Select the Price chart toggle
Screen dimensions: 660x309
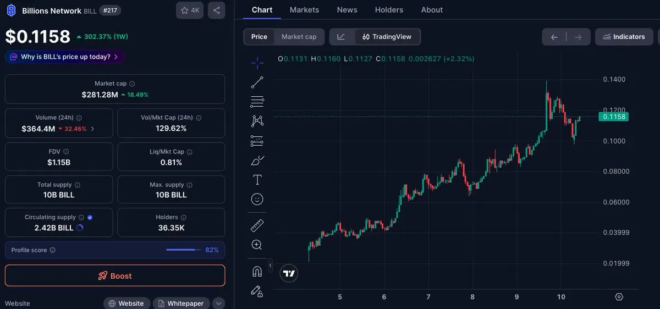pos(259,37)
